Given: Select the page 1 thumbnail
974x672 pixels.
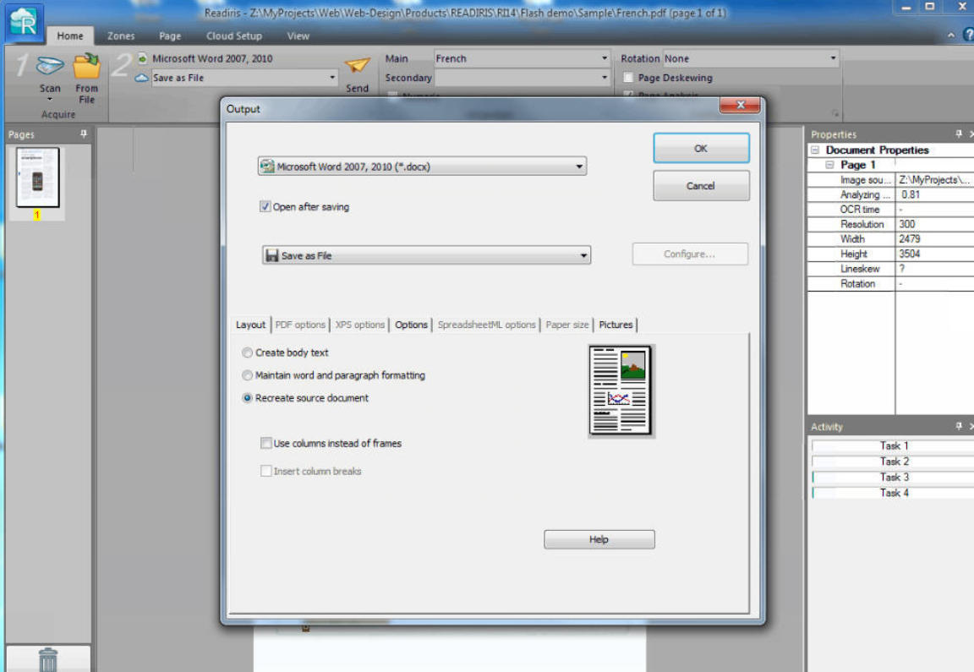Looking at the screenshot, I should 38,178.
